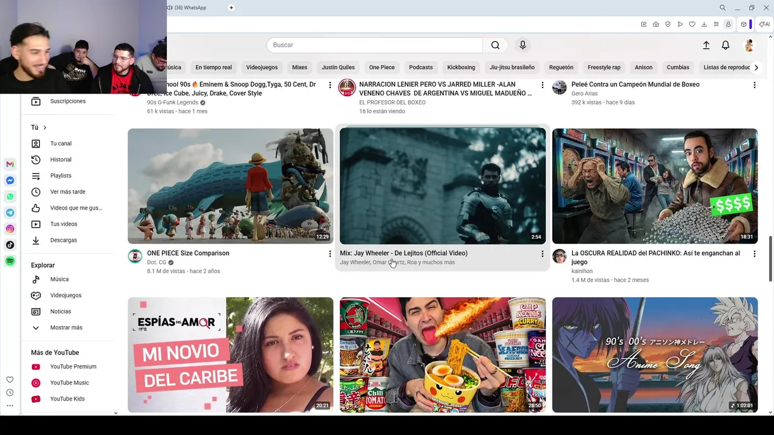This screenshot has height=435, width=774.
Task: Open the Dot. CG channel name
Action: pyautogui.click(x=157, y=263)
